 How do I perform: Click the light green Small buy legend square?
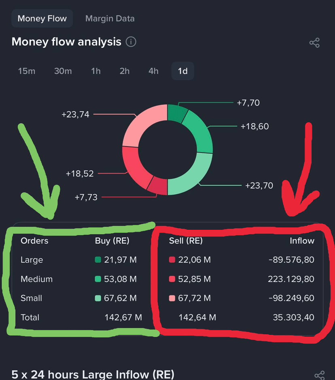click(98, 298)
